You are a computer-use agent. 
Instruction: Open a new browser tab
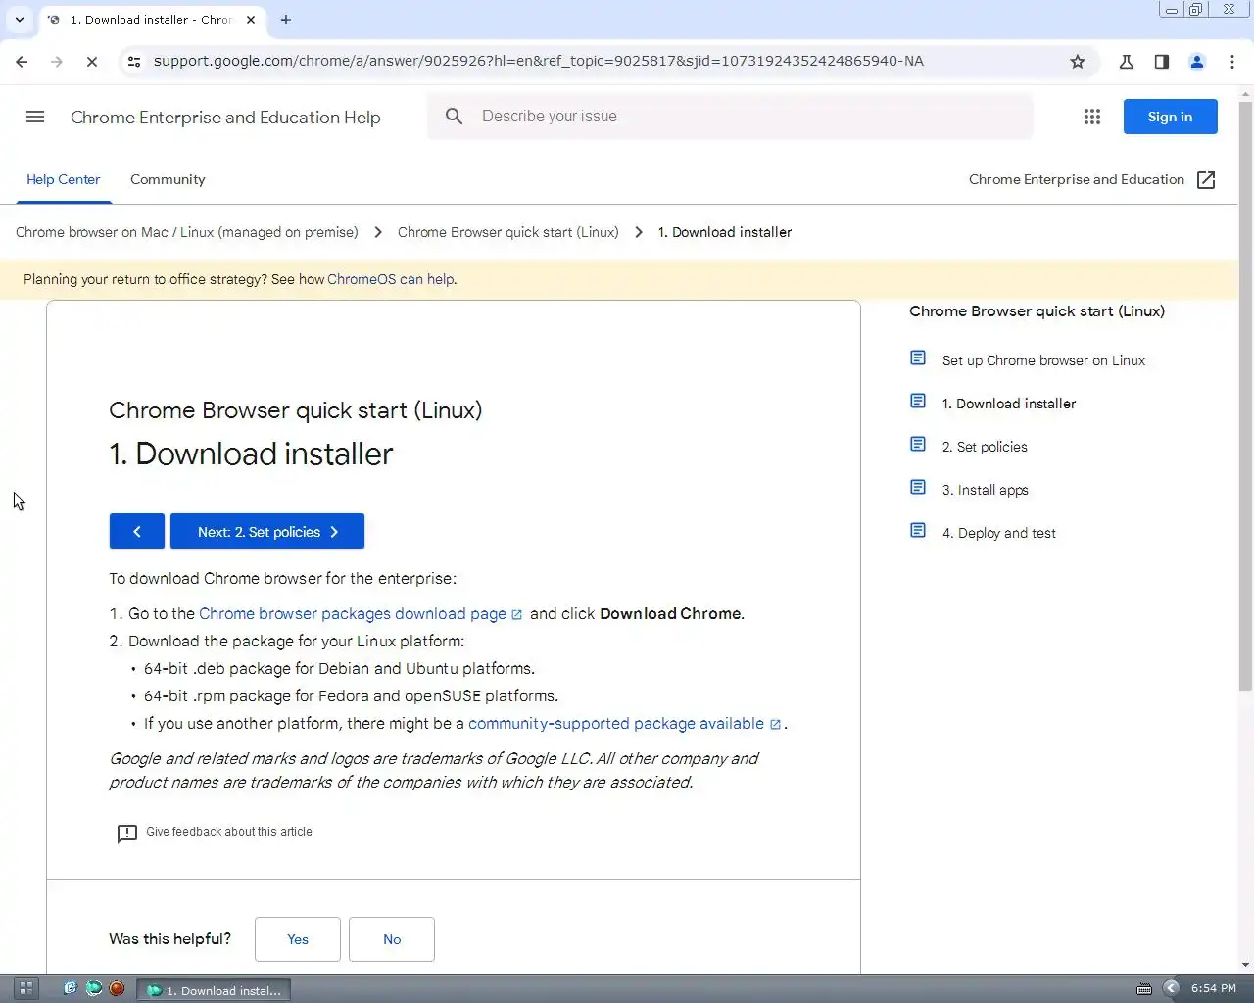point(286,20)
